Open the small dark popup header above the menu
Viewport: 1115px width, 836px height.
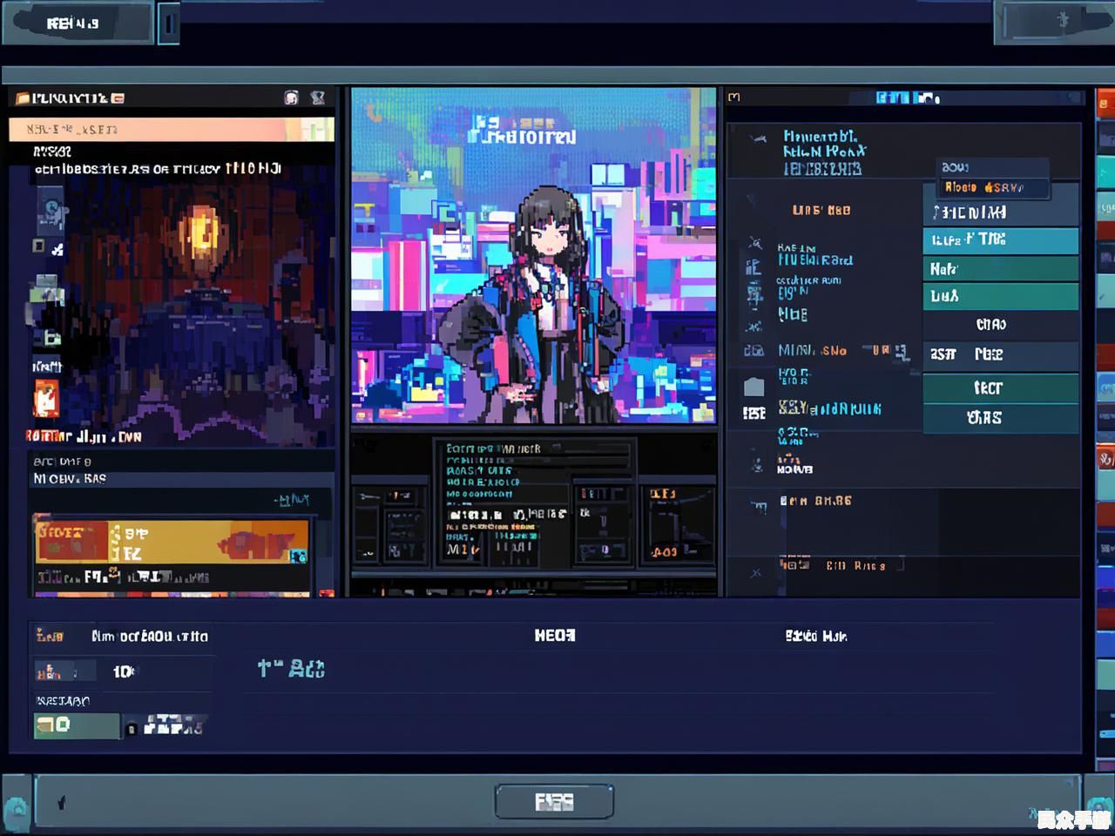992,167
